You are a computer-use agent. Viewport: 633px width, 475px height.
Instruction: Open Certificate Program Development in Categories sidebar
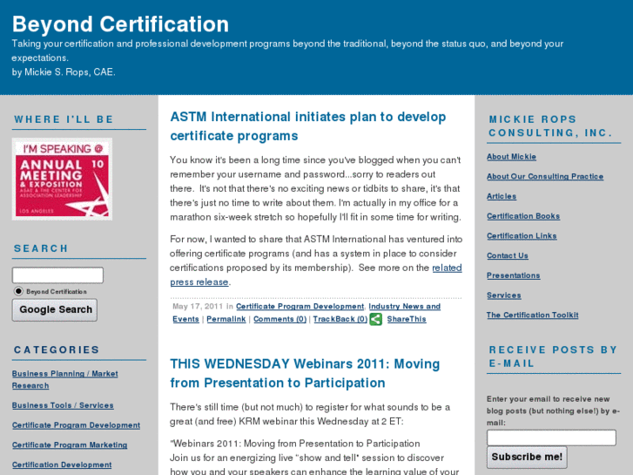click(76, 424)
